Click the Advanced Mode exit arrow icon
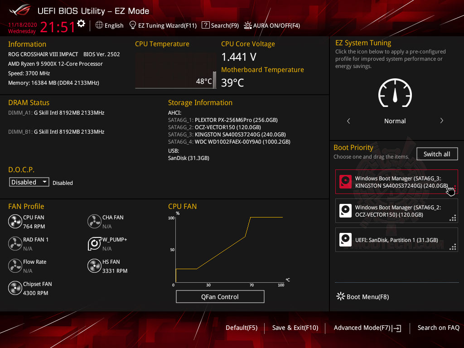Viewport: 464px width, 348px height. point(397,328)
